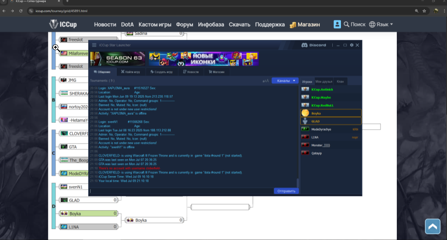Click Monster_)))) D rank badge
The width and height of the screenshot is (447, 240).
click(305, 145)
